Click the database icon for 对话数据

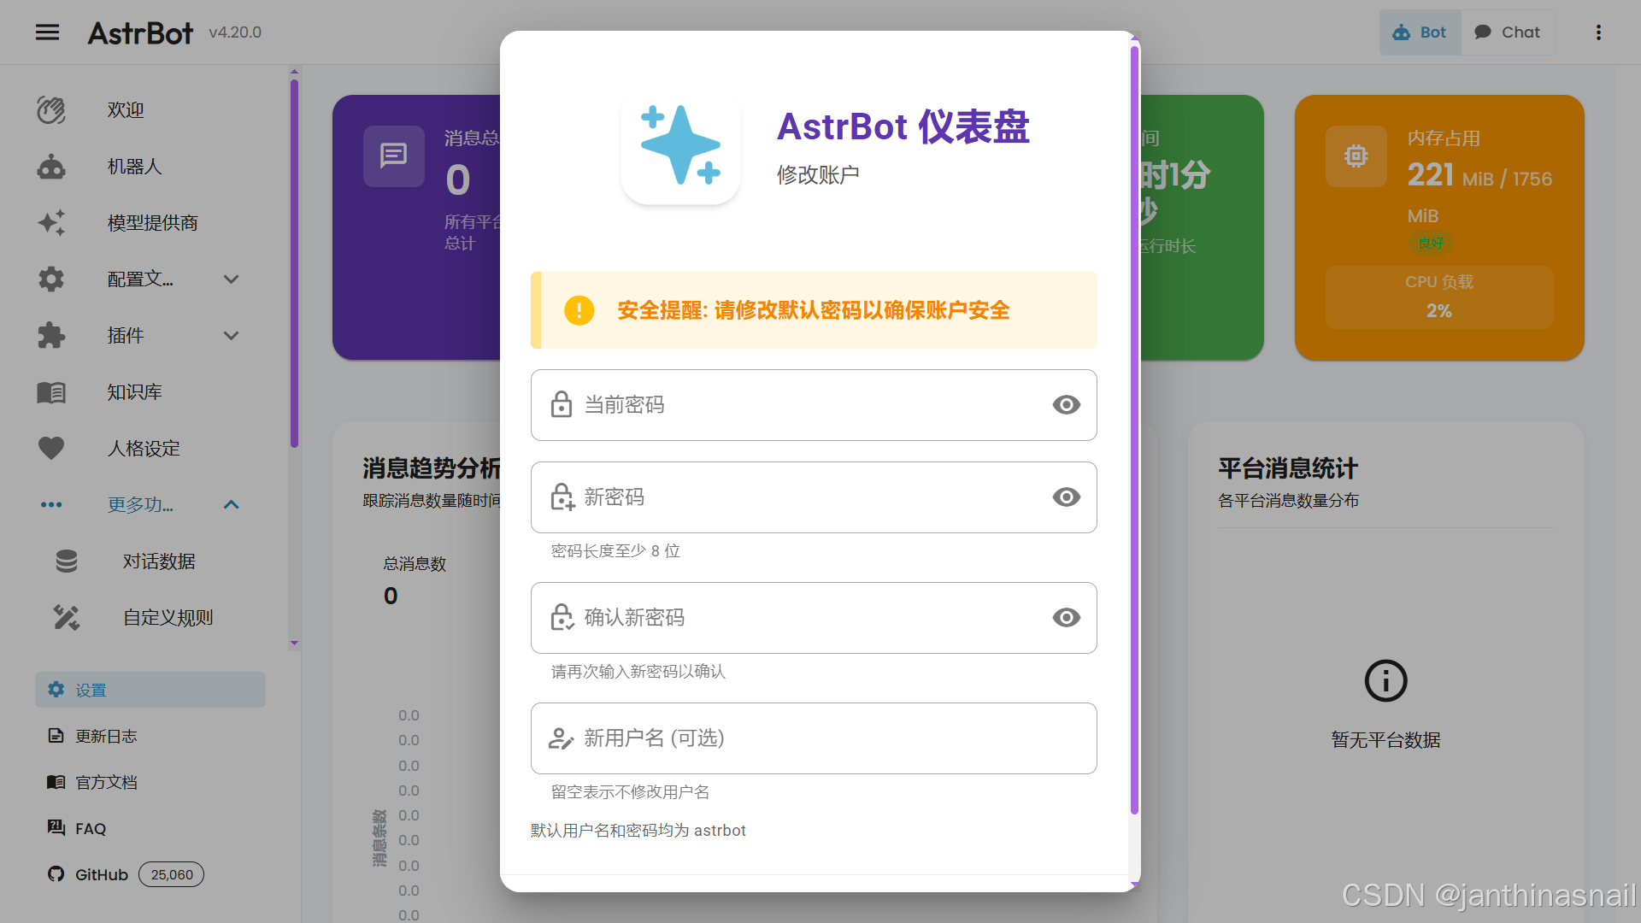67,561
